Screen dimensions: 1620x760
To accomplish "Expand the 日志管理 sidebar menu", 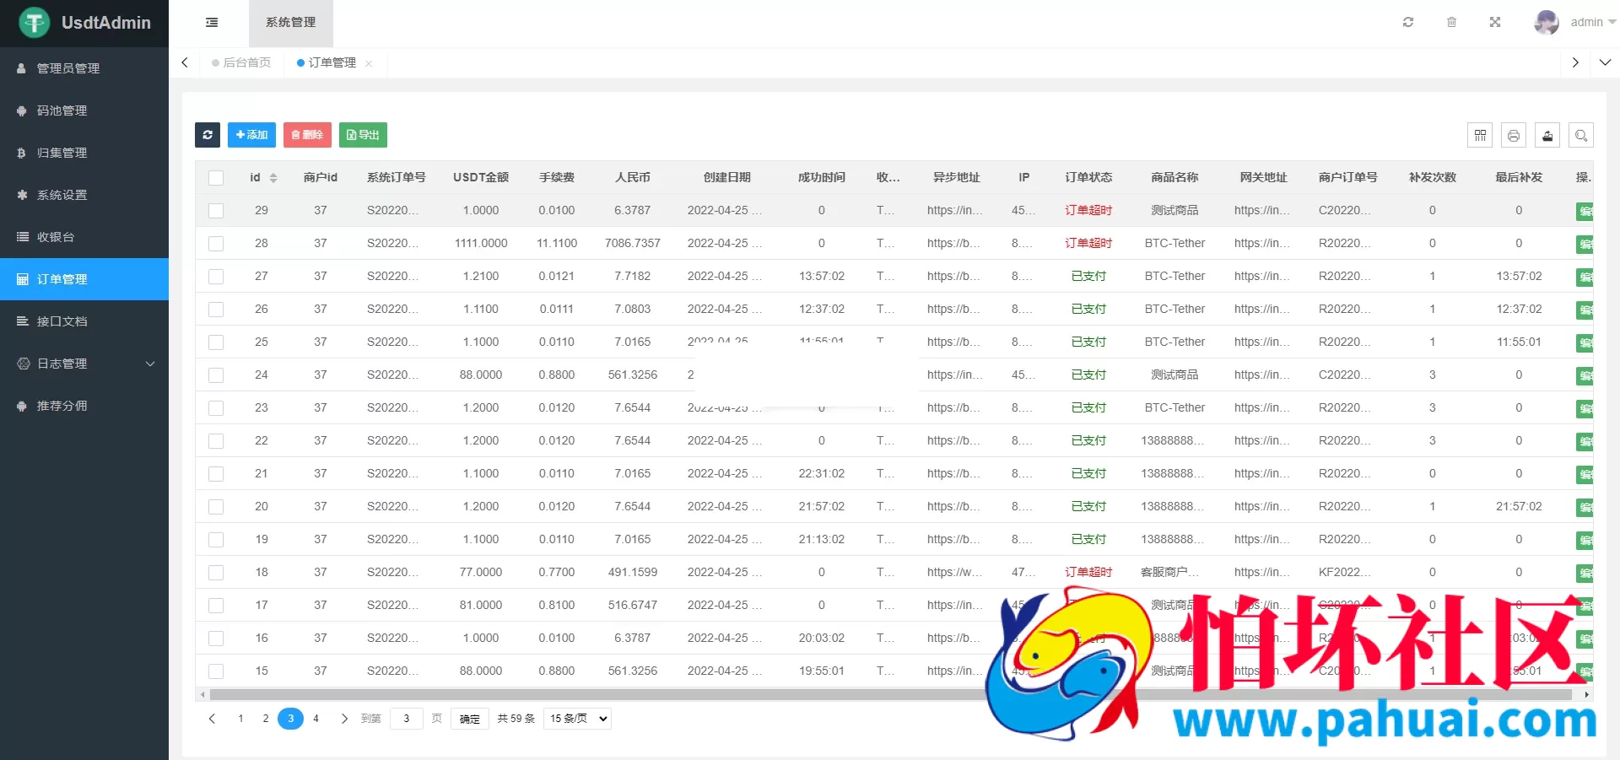I will [84, 364].
